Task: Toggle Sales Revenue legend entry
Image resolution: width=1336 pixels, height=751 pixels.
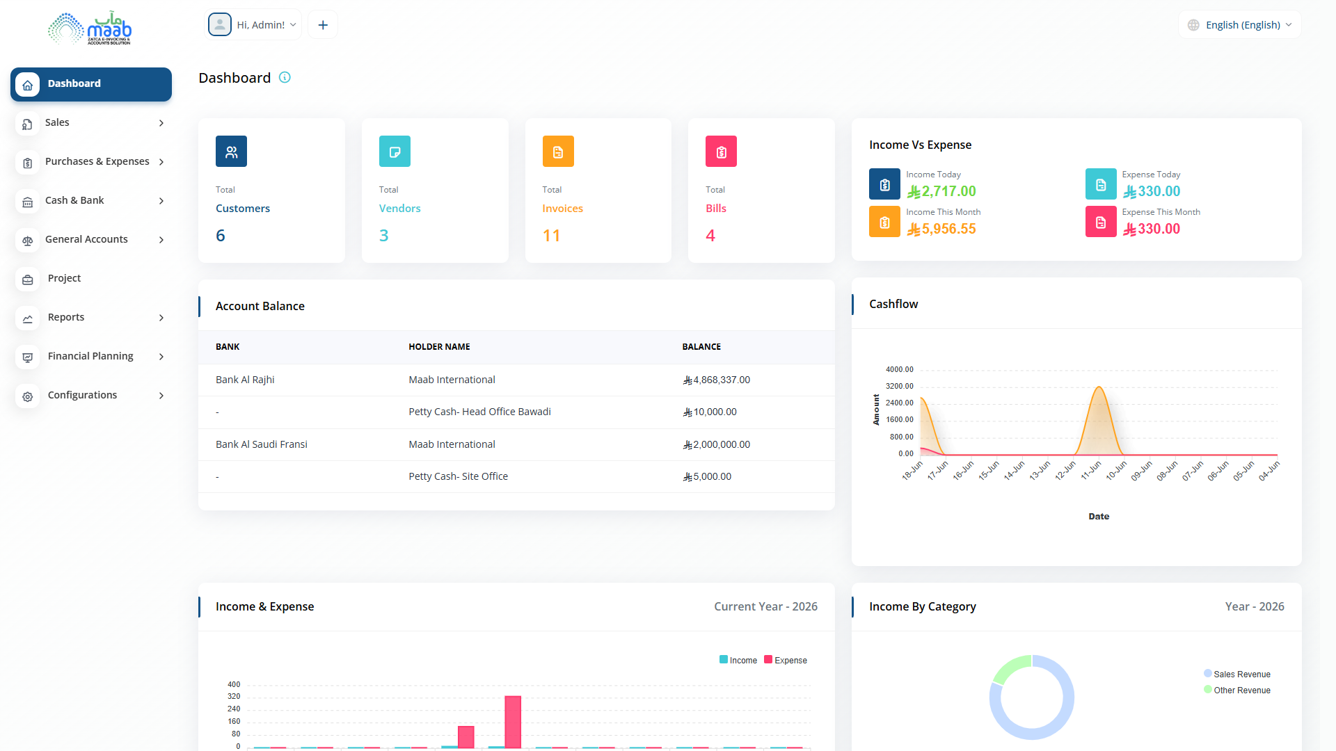Action: tap(1237, 674)
